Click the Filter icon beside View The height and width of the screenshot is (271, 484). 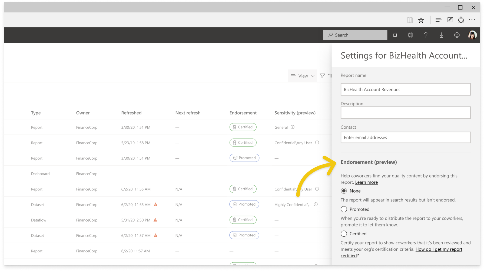[x=322, y=76]
